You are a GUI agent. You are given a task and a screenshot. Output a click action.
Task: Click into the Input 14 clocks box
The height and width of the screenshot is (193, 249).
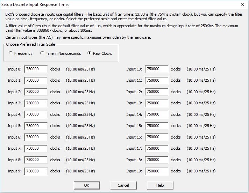coord(156,114)
